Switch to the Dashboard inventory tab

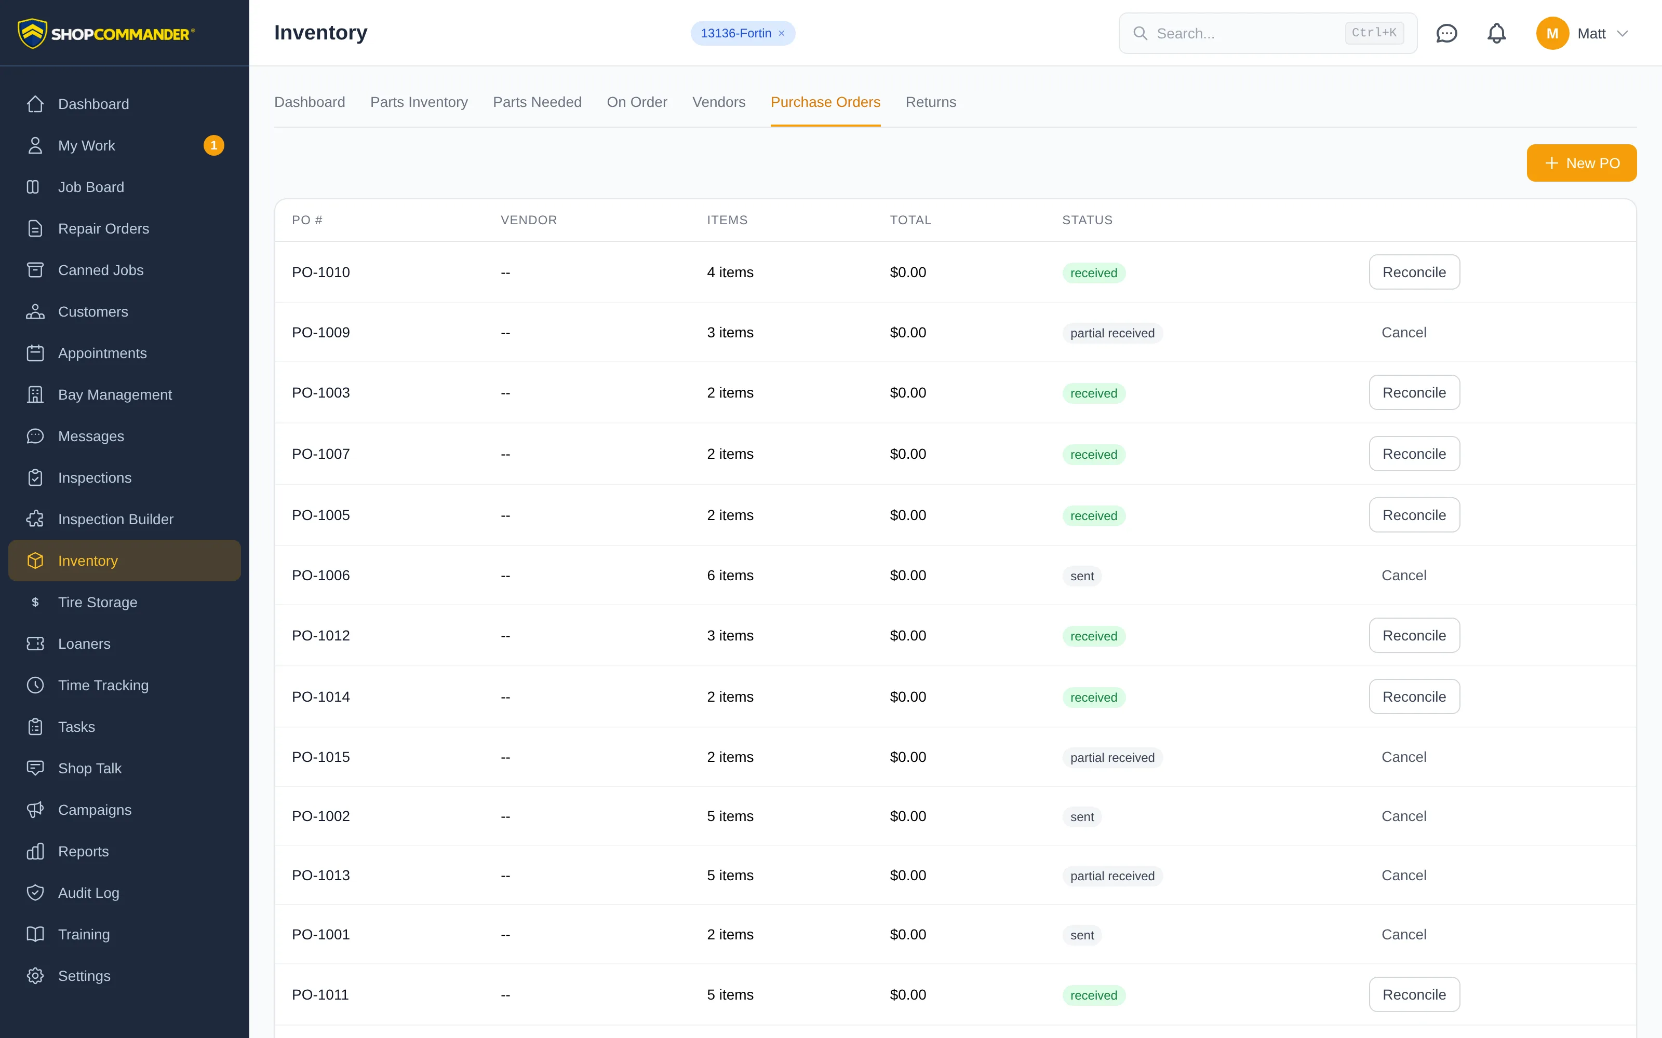310,102
